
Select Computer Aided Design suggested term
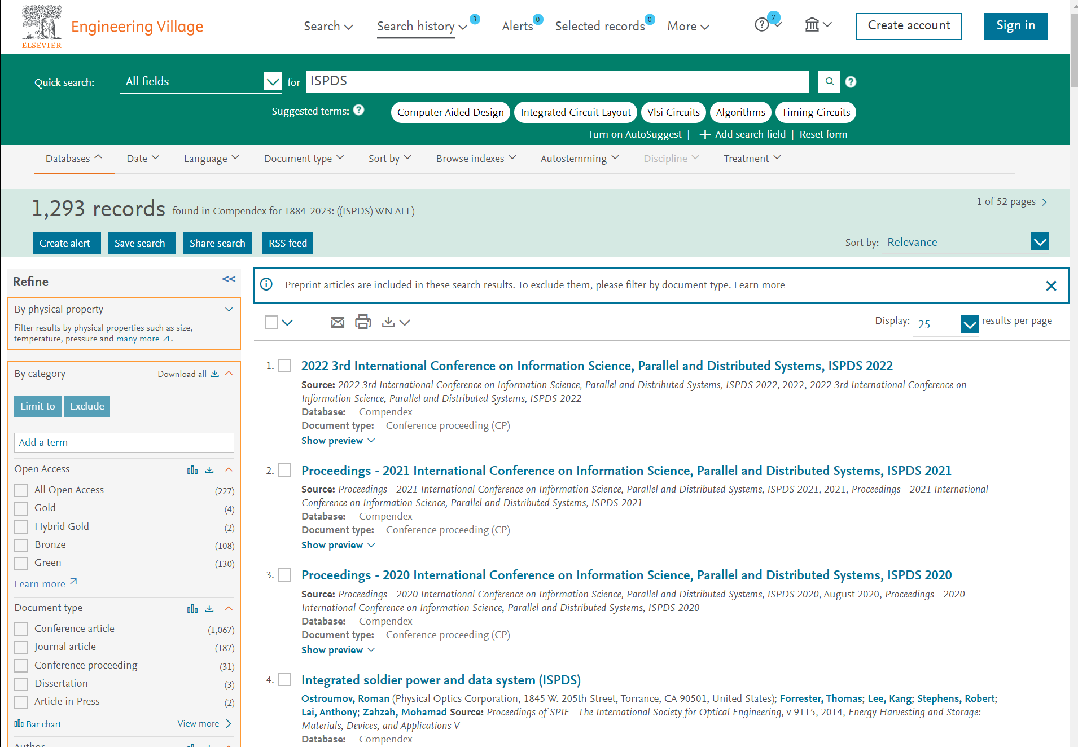tap(450, 112)
